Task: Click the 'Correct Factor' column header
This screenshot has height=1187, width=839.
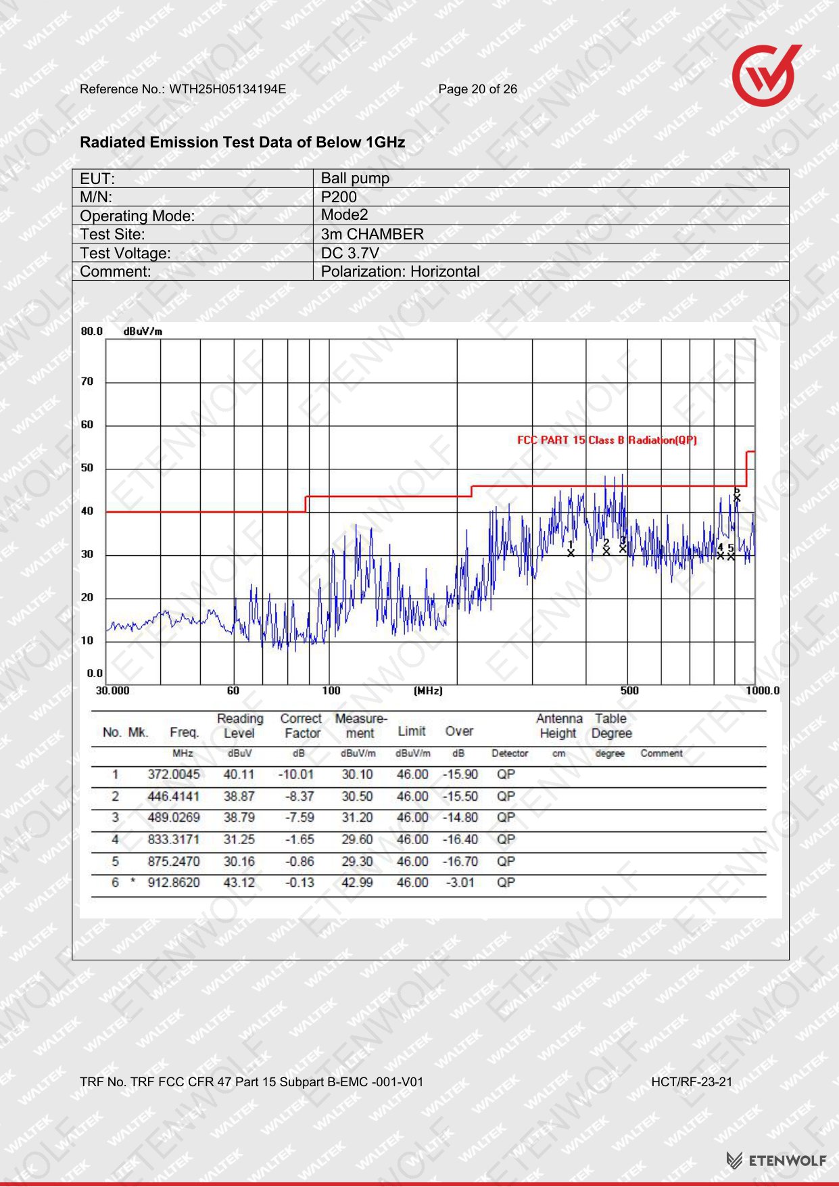Action: point(302,726)
